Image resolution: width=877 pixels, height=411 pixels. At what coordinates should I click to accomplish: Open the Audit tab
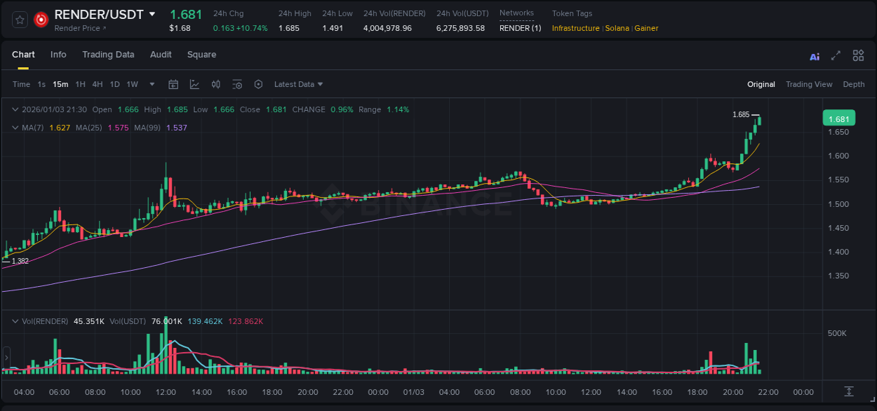coord(161,55)
